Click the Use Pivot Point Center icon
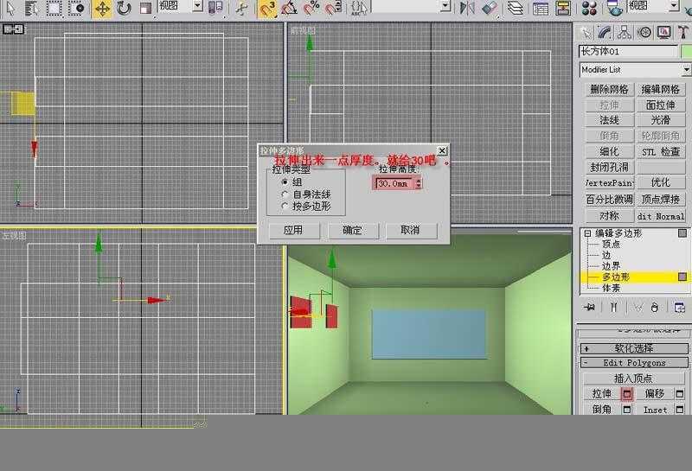This screenshot has width=692, height=471. coord(215,8)
